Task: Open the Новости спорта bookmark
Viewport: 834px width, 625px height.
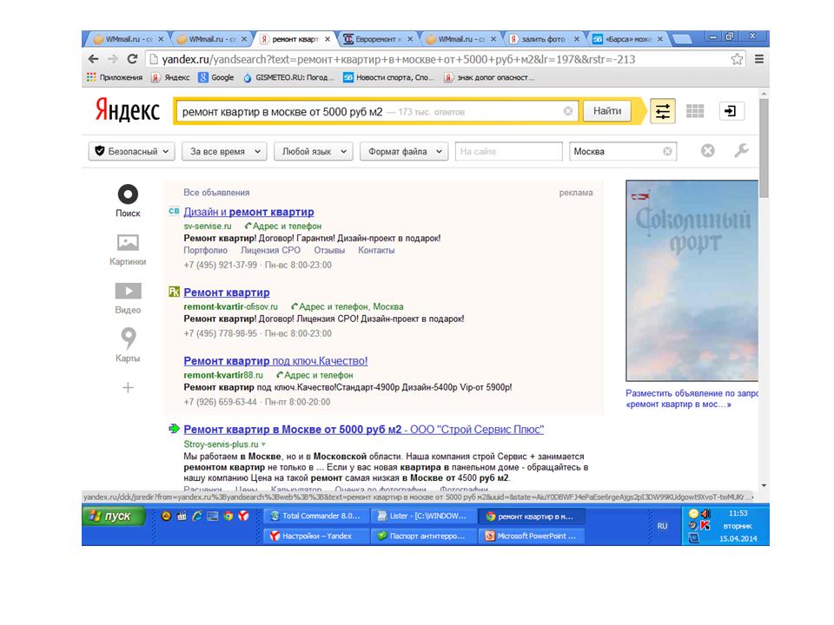Action: [x=389, y=77]
